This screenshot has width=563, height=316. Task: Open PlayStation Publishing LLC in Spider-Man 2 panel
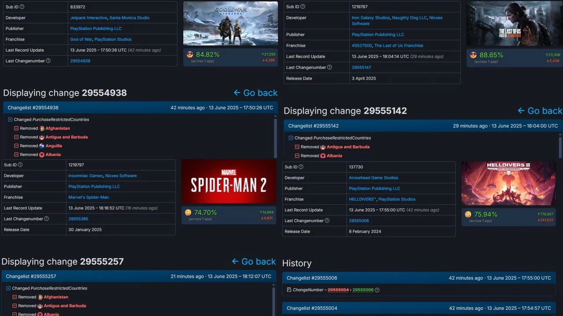94,187
